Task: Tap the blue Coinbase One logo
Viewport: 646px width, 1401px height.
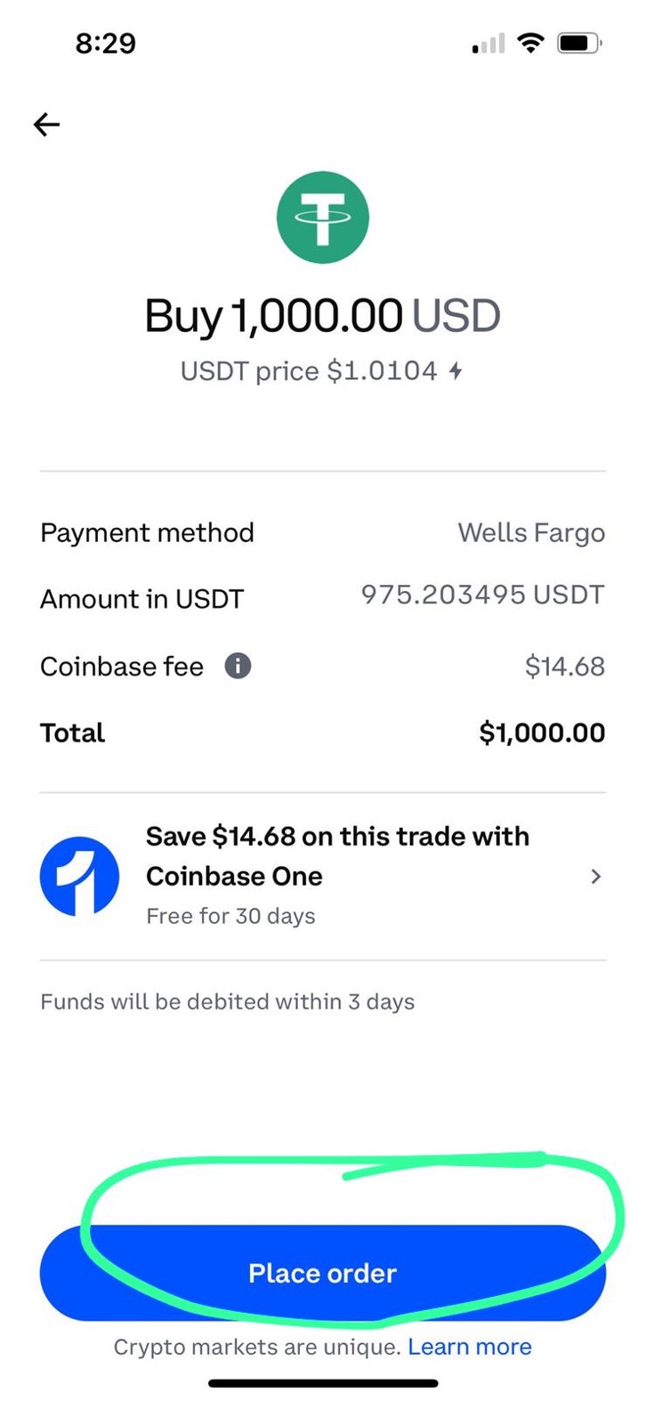Action: pyautogui.click(x=79, y=876)
